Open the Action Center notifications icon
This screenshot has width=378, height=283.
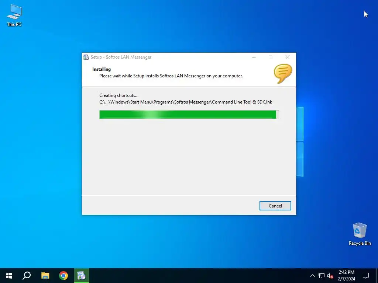pyautogui.click(x=366, y=276)
